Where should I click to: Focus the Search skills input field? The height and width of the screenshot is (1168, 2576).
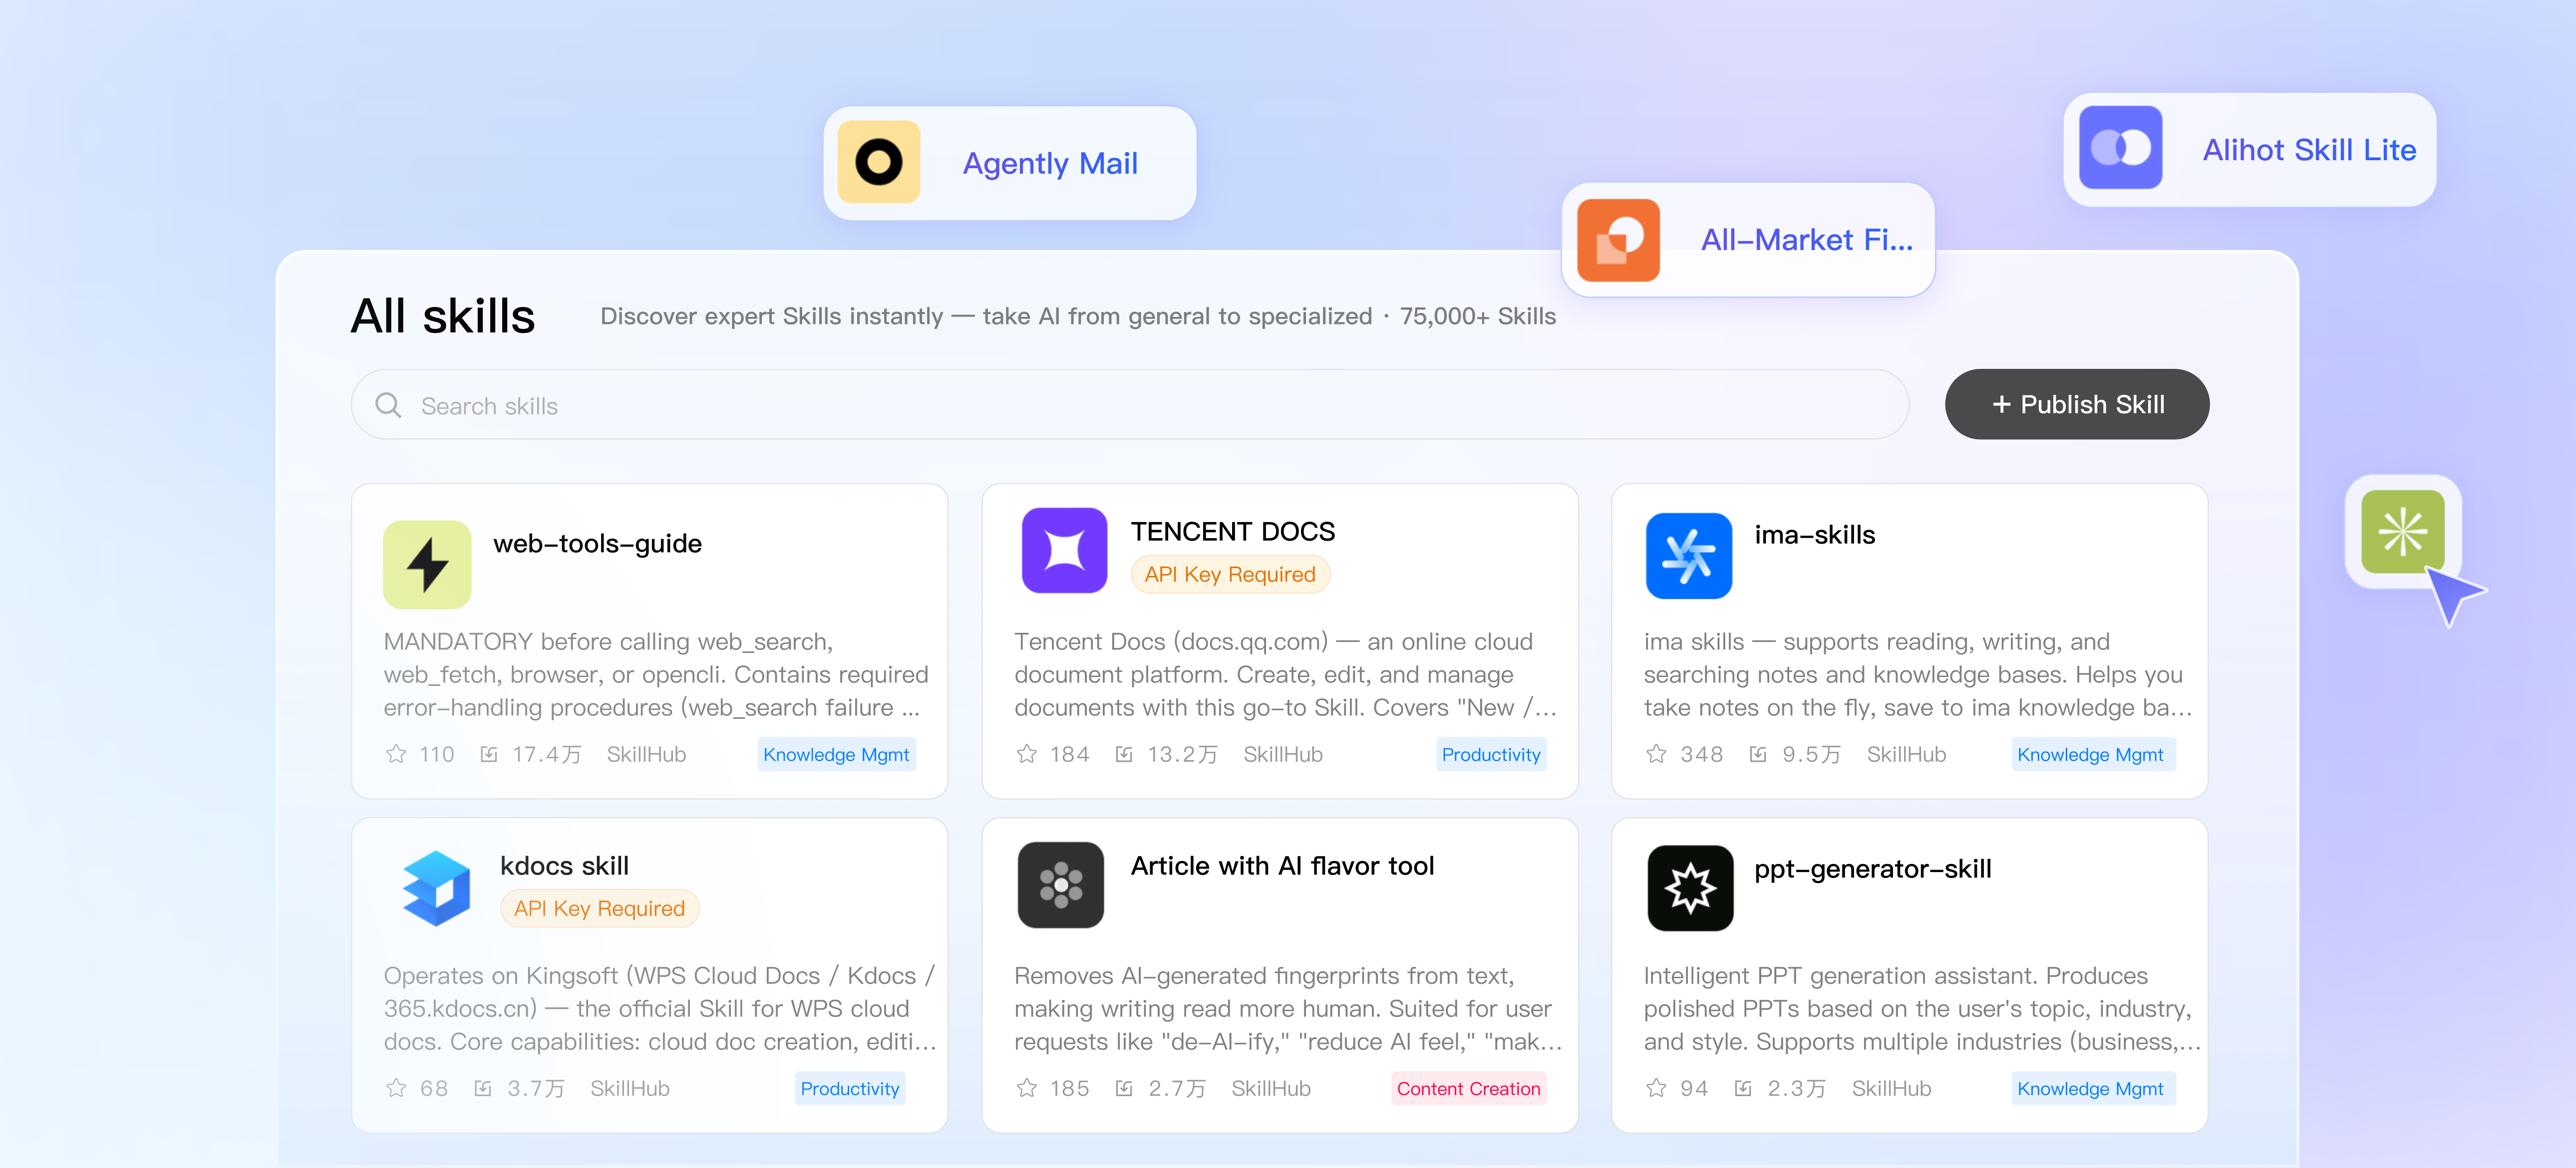pyautogui.click(x=1129, y=404)
